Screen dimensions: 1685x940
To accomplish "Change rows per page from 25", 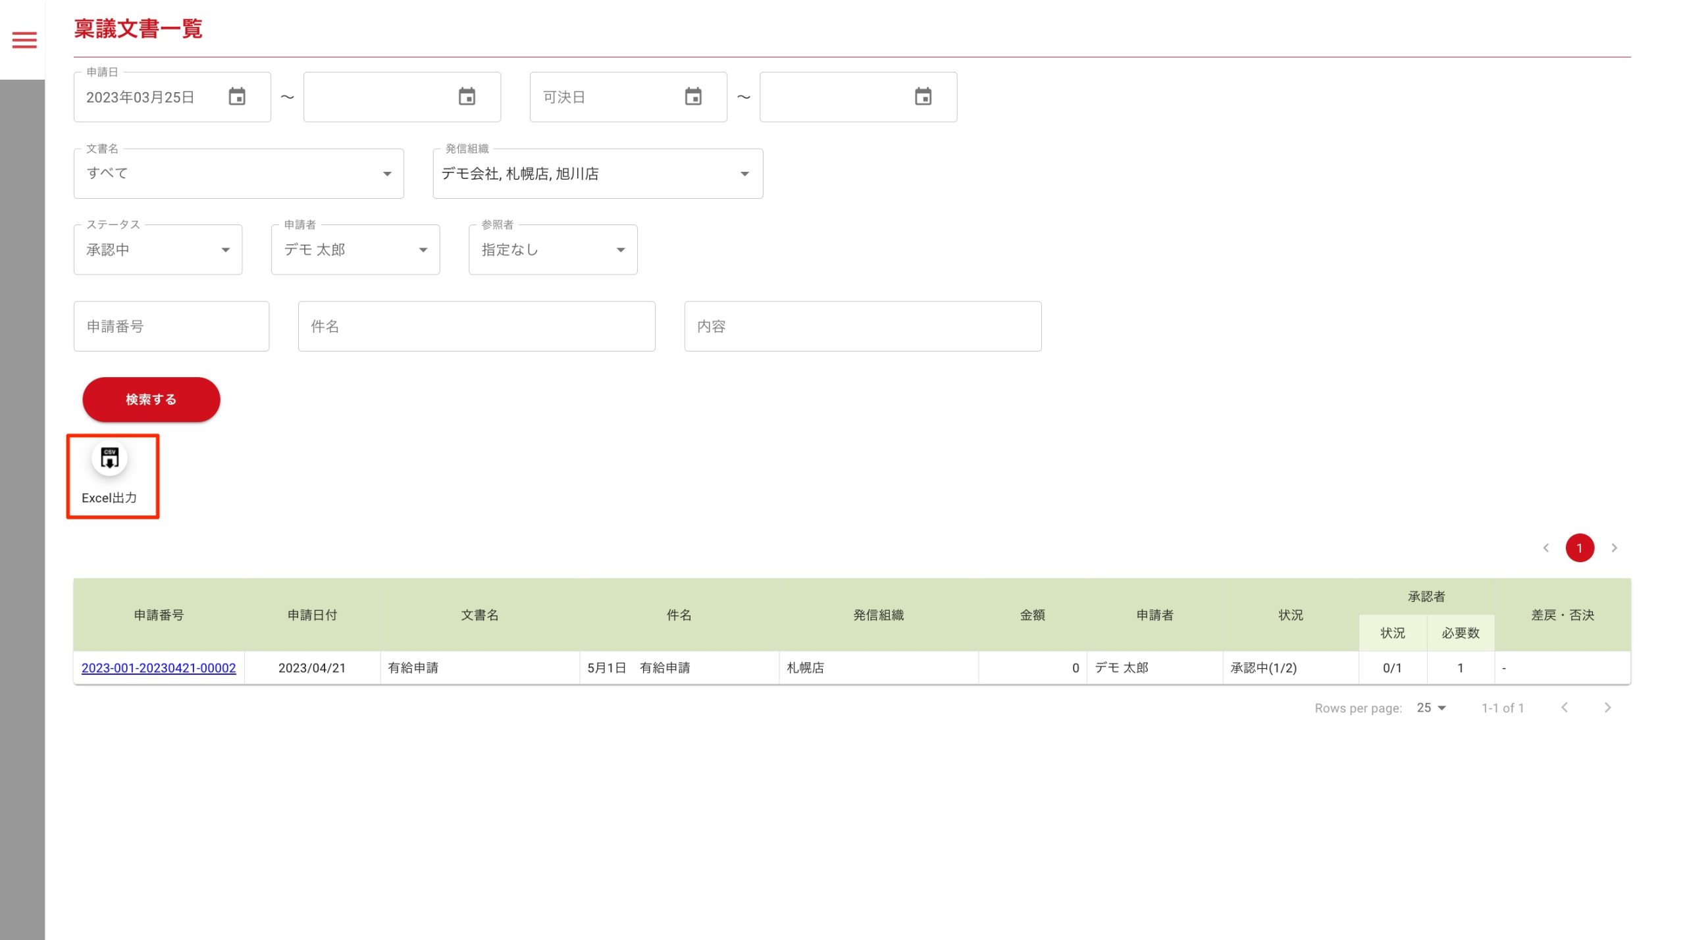I will 1431,708.
